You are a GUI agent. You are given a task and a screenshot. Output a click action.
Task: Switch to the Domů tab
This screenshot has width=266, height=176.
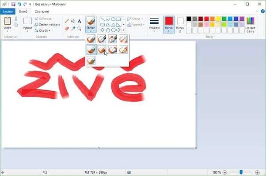(x=23, y=11)
